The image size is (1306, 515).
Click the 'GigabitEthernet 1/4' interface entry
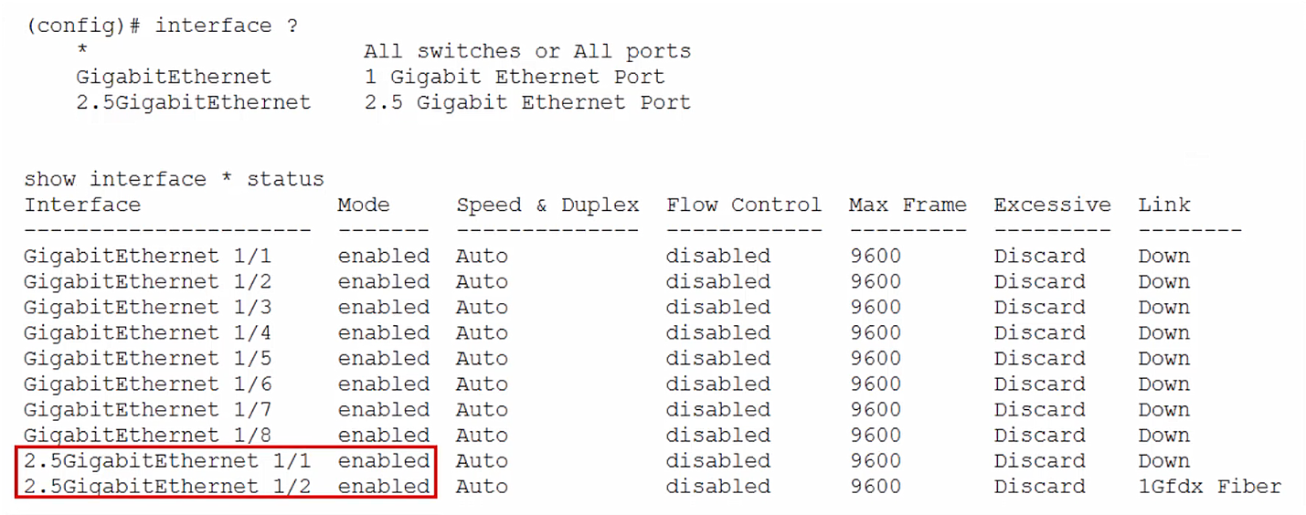(x=148, y=333)
